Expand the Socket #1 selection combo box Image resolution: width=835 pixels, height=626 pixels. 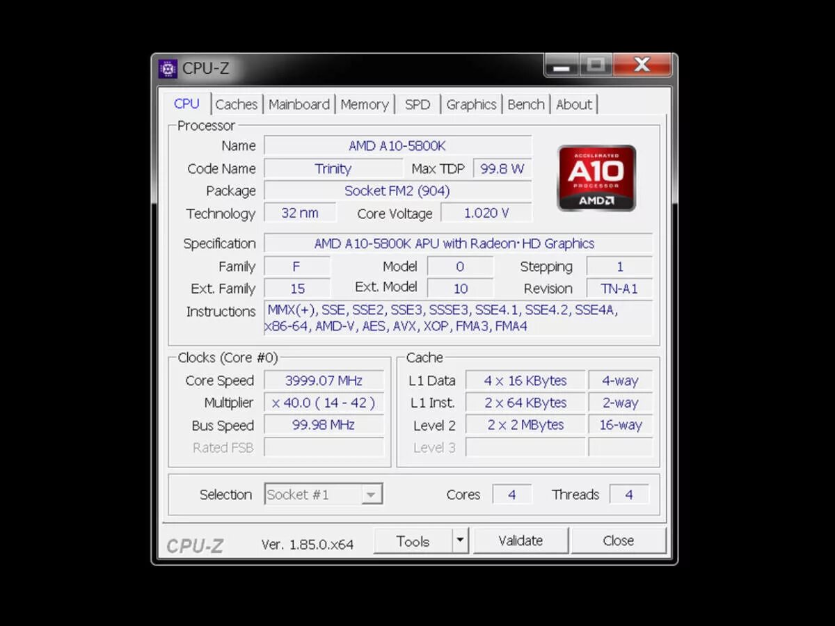[x=324, y=495]
